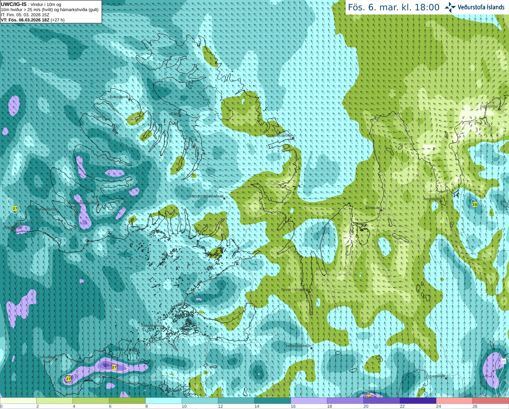Click the Blönduós station dot

click(x=381, y=210)
